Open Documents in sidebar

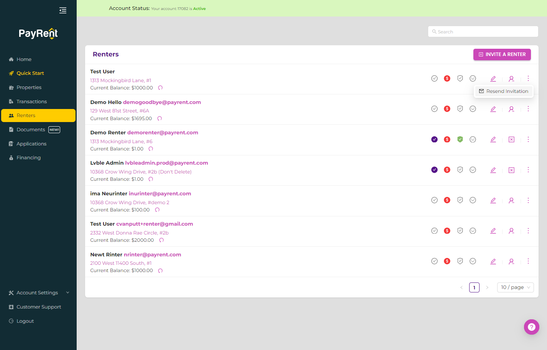tap(31, 130)
